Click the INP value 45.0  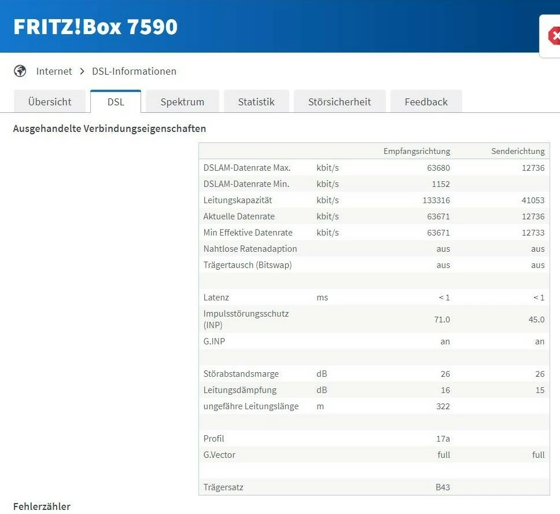pyautogui.click(x=536, y=320)
